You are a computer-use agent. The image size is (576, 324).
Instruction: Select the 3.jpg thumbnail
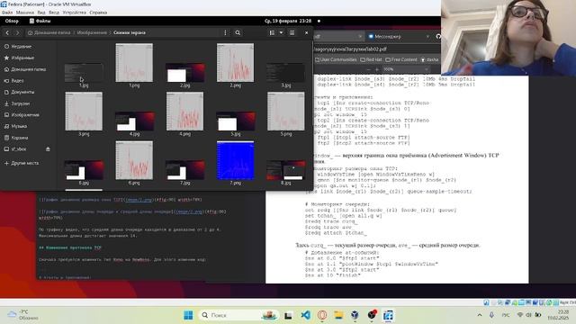point(286,73)
